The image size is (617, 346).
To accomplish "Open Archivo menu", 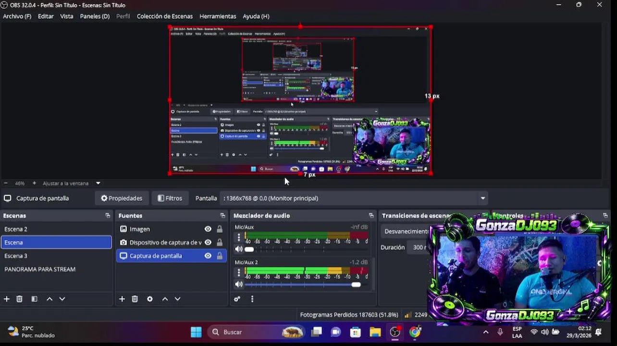I will pos(17,16).
